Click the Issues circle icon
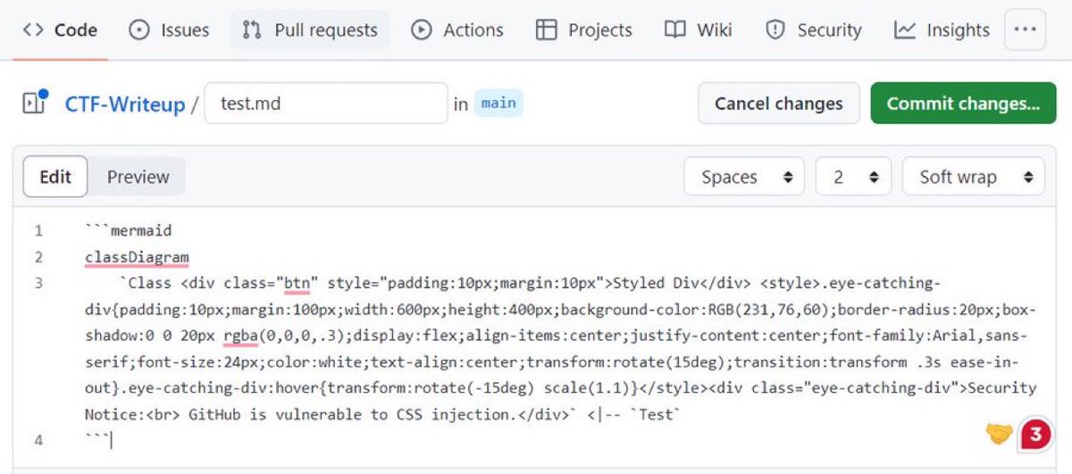 tap(139, 29)
